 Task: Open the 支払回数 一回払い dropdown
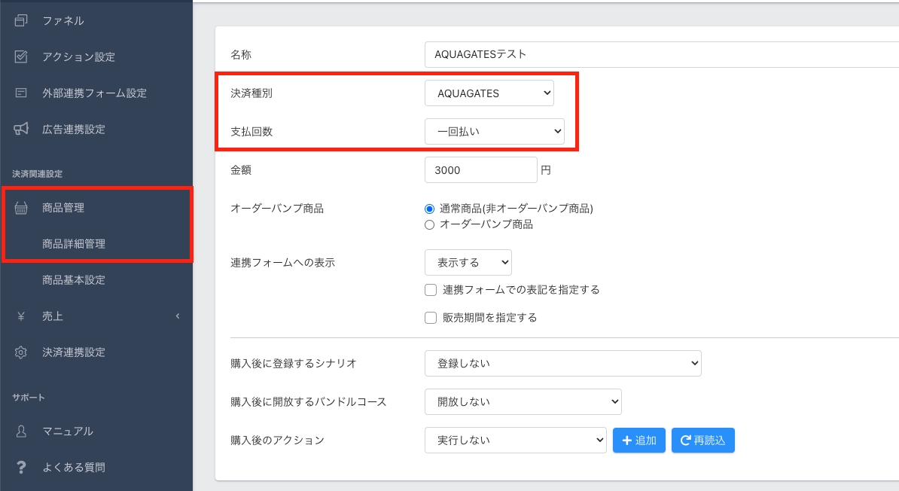point(494,132)
